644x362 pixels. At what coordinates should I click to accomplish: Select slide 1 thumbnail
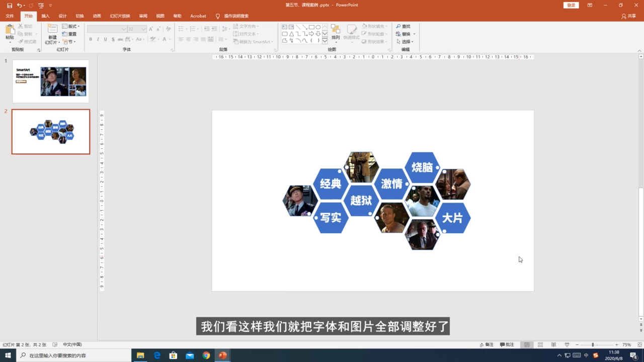pos(51,81)
